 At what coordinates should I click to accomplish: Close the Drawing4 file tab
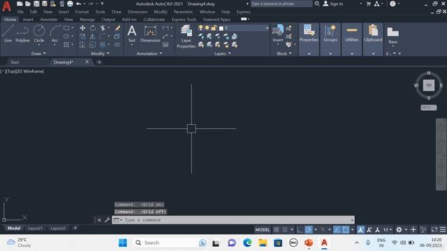point(87,62)
